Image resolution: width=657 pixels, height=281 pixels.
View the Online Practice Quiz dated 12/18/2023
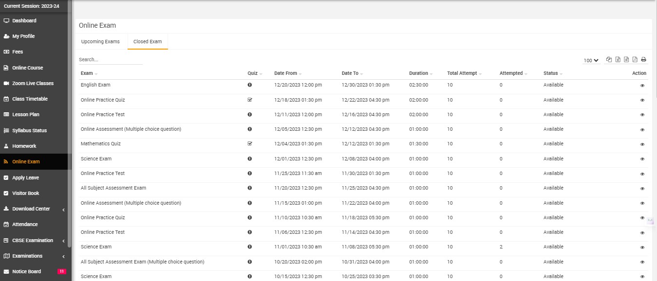tap(642, 100)
